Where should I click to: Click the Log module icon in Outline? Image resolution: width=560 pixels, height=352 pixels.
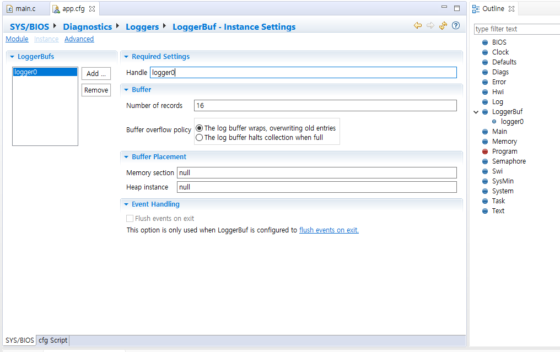click(485, 102)
